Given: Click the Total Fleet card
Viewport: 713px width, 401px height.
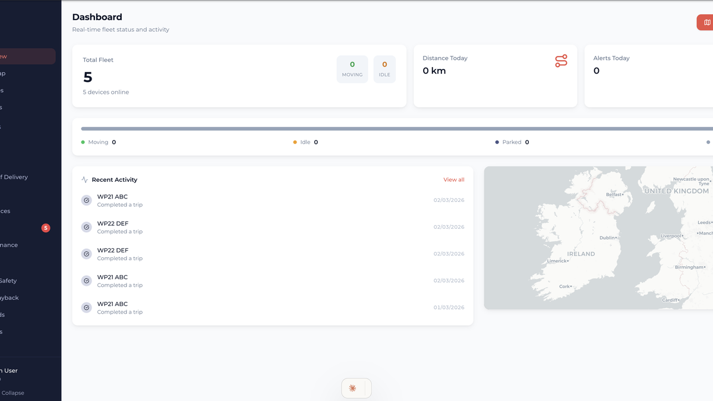Looking at the screenshot, I should tap(239, 76).
